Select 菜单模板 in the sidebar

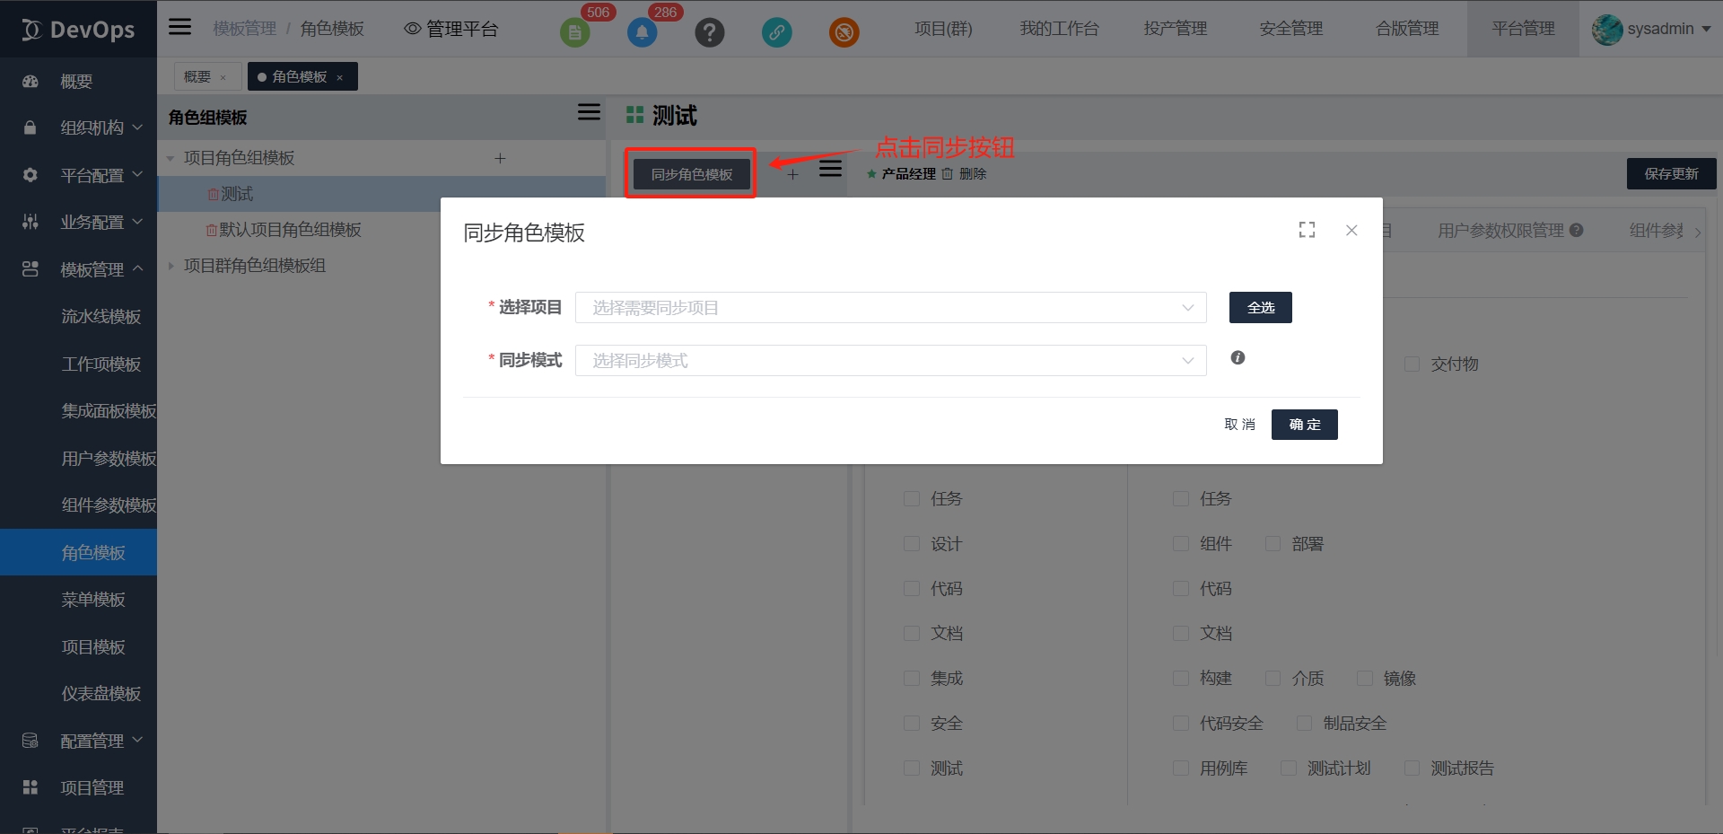coord(93,600)
